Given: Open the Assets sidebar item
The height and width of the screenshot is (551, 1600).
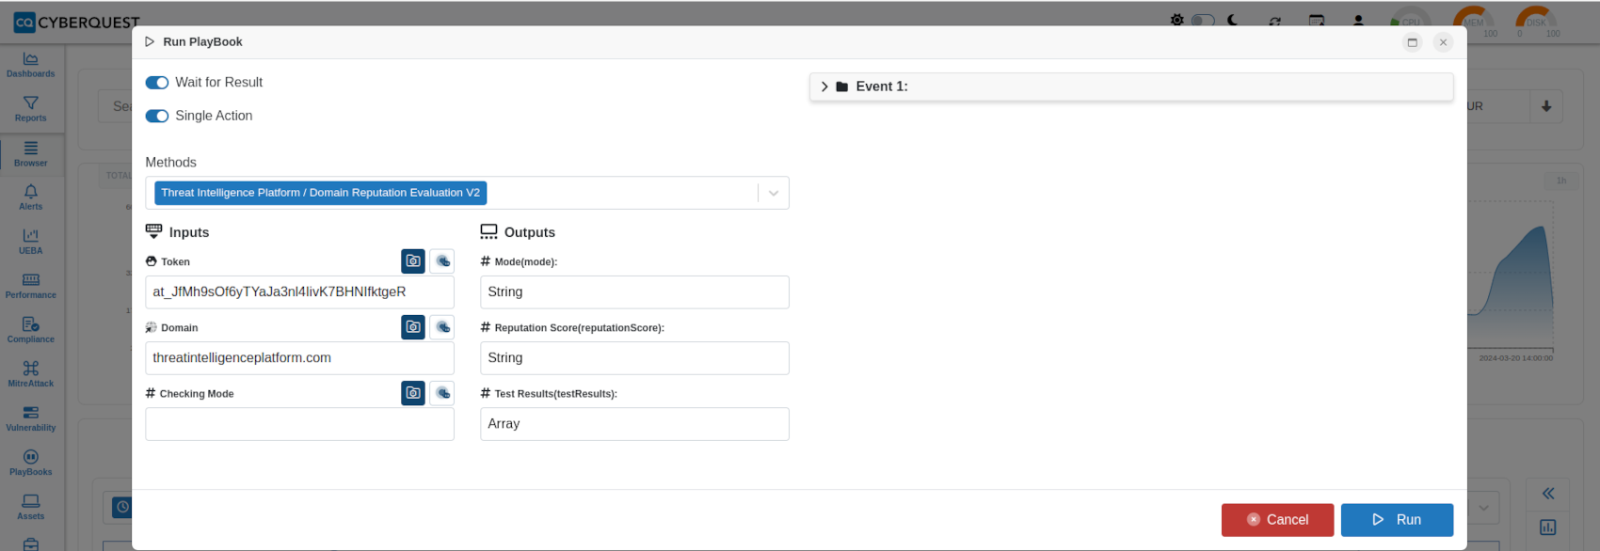Looking at the screenshot, I should tap(31, 507).
